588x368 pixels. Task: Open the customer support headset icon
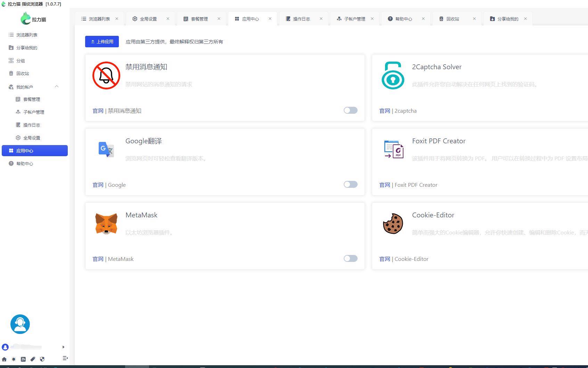pos(20,324)
